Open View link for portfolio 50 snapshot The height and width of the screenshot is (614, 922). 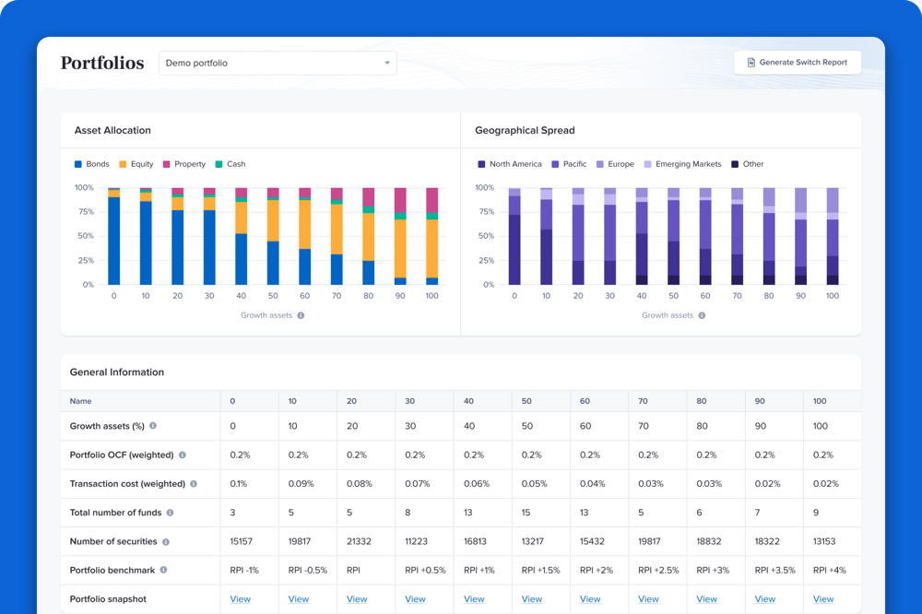[x=532, y=599]
